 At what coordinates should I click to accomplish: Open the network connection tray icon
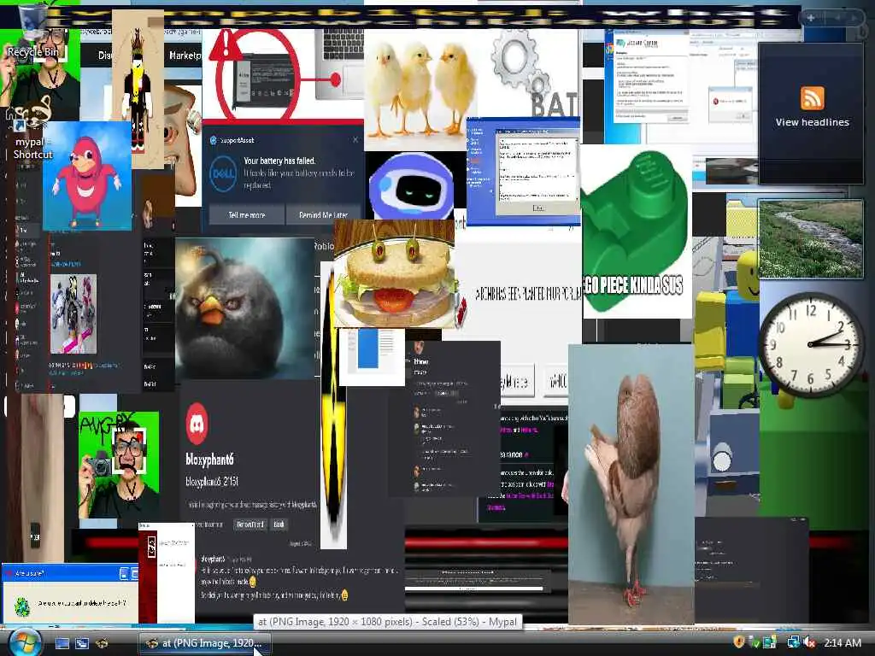pyautogui.click(x=793, y=642)
